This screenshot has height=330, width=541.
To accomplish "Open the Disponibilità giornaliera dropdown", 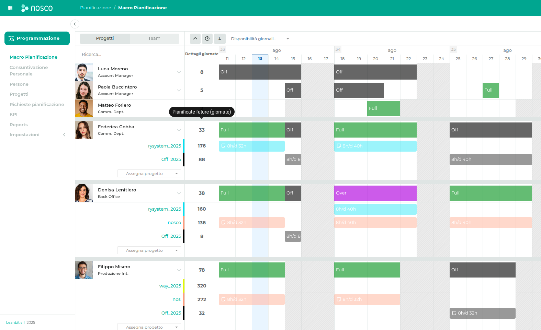I will click(260, 39).
